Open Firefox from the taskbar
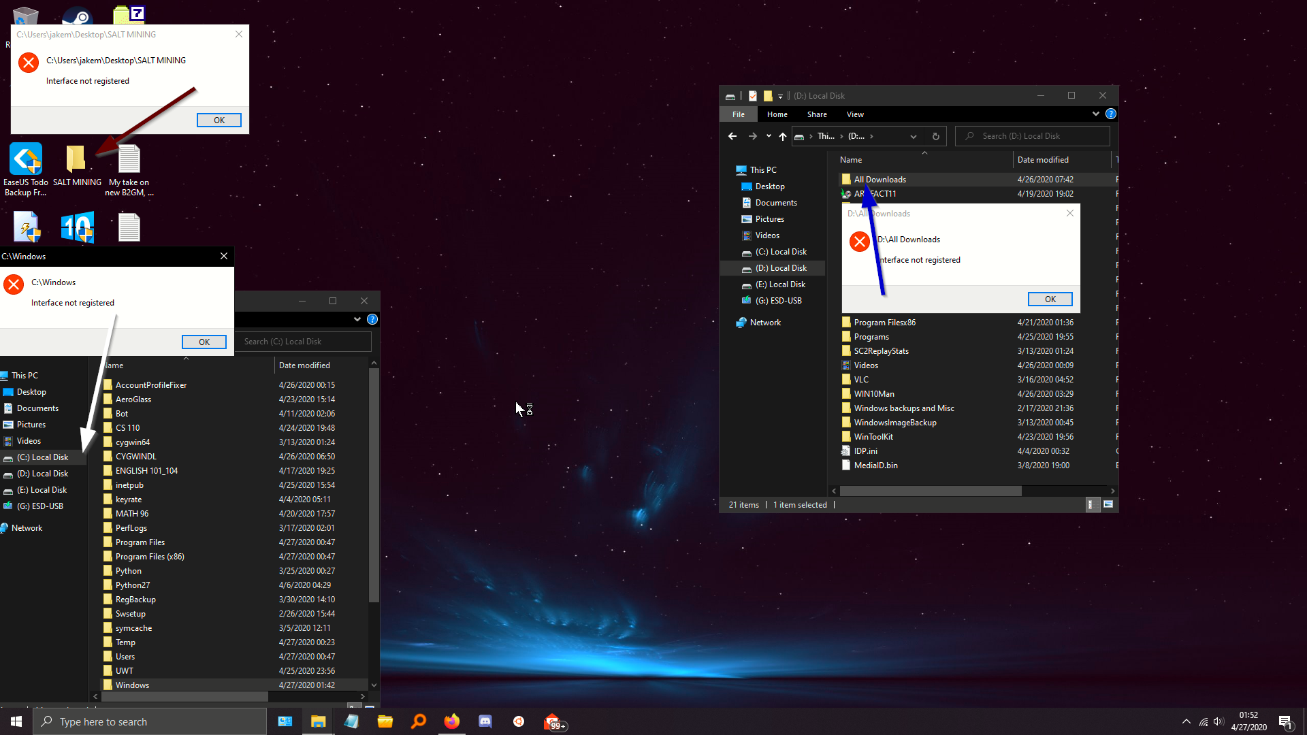This screenshot has height=735, width=1307. click(x=451, y=721)
